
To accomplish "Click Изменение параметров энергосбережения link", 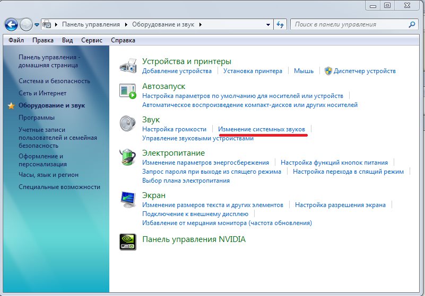I will 205,163.
